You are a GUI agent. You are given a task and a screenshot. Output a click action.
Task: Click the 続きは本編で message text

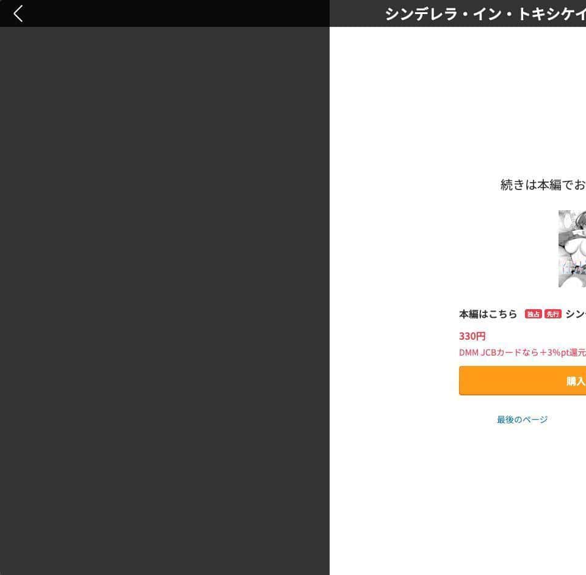click(x=543, y=185)
